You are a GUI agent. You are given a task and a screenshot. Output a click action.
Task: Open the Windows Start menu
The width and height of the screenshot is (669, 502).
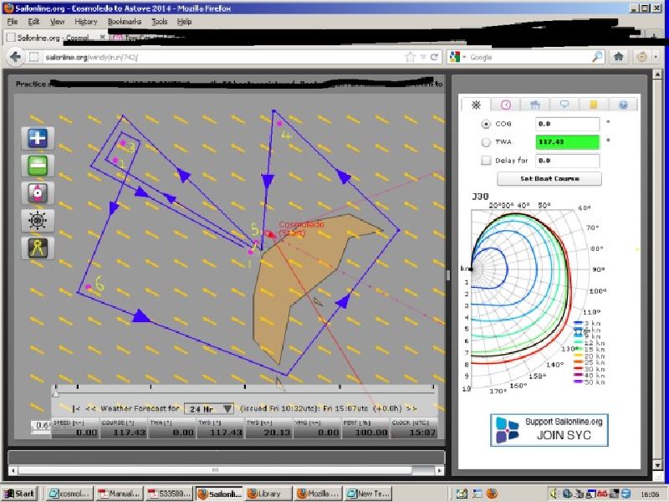19,494
